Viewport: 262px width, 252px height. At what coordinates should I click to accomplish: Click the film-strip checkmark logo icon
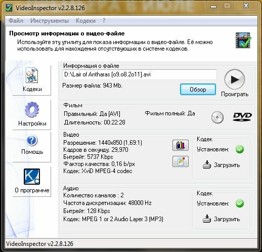click(243, 40)
